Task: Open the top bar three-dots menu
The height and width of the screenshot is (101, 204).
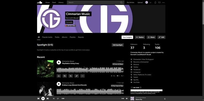Action: [x=163, y=2]
